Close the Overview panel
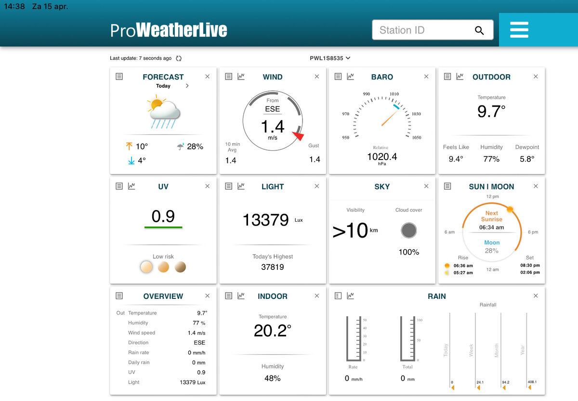The image size is (578, 401). pyautogui.click(x=208, y=296)
